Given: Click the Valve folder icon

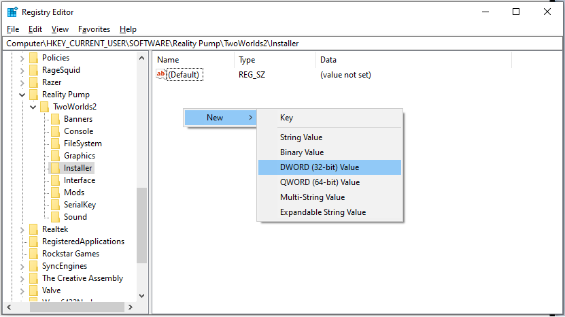Looking at the screenshot, I should point(34,290).
